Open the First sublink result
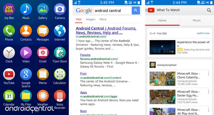 coord(83,73)
